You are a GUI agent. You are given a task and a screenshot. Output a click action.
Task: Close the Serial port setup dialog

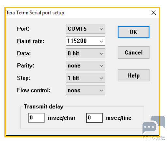(154, 13)
